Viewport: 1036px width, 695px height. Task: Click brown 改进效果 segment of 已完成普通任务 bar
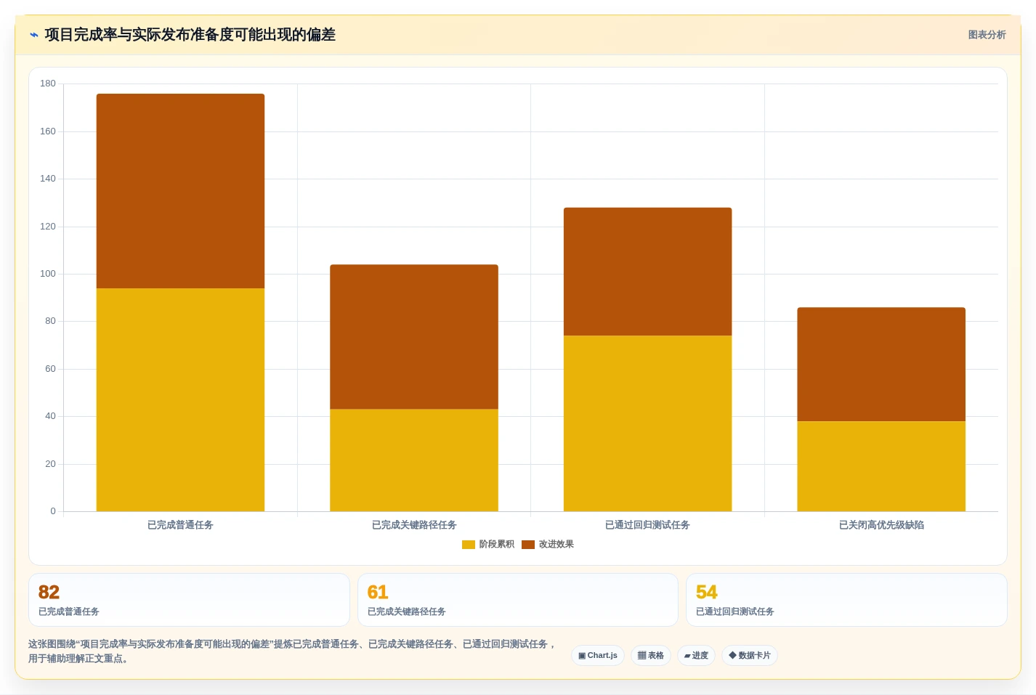click(180, 191)
